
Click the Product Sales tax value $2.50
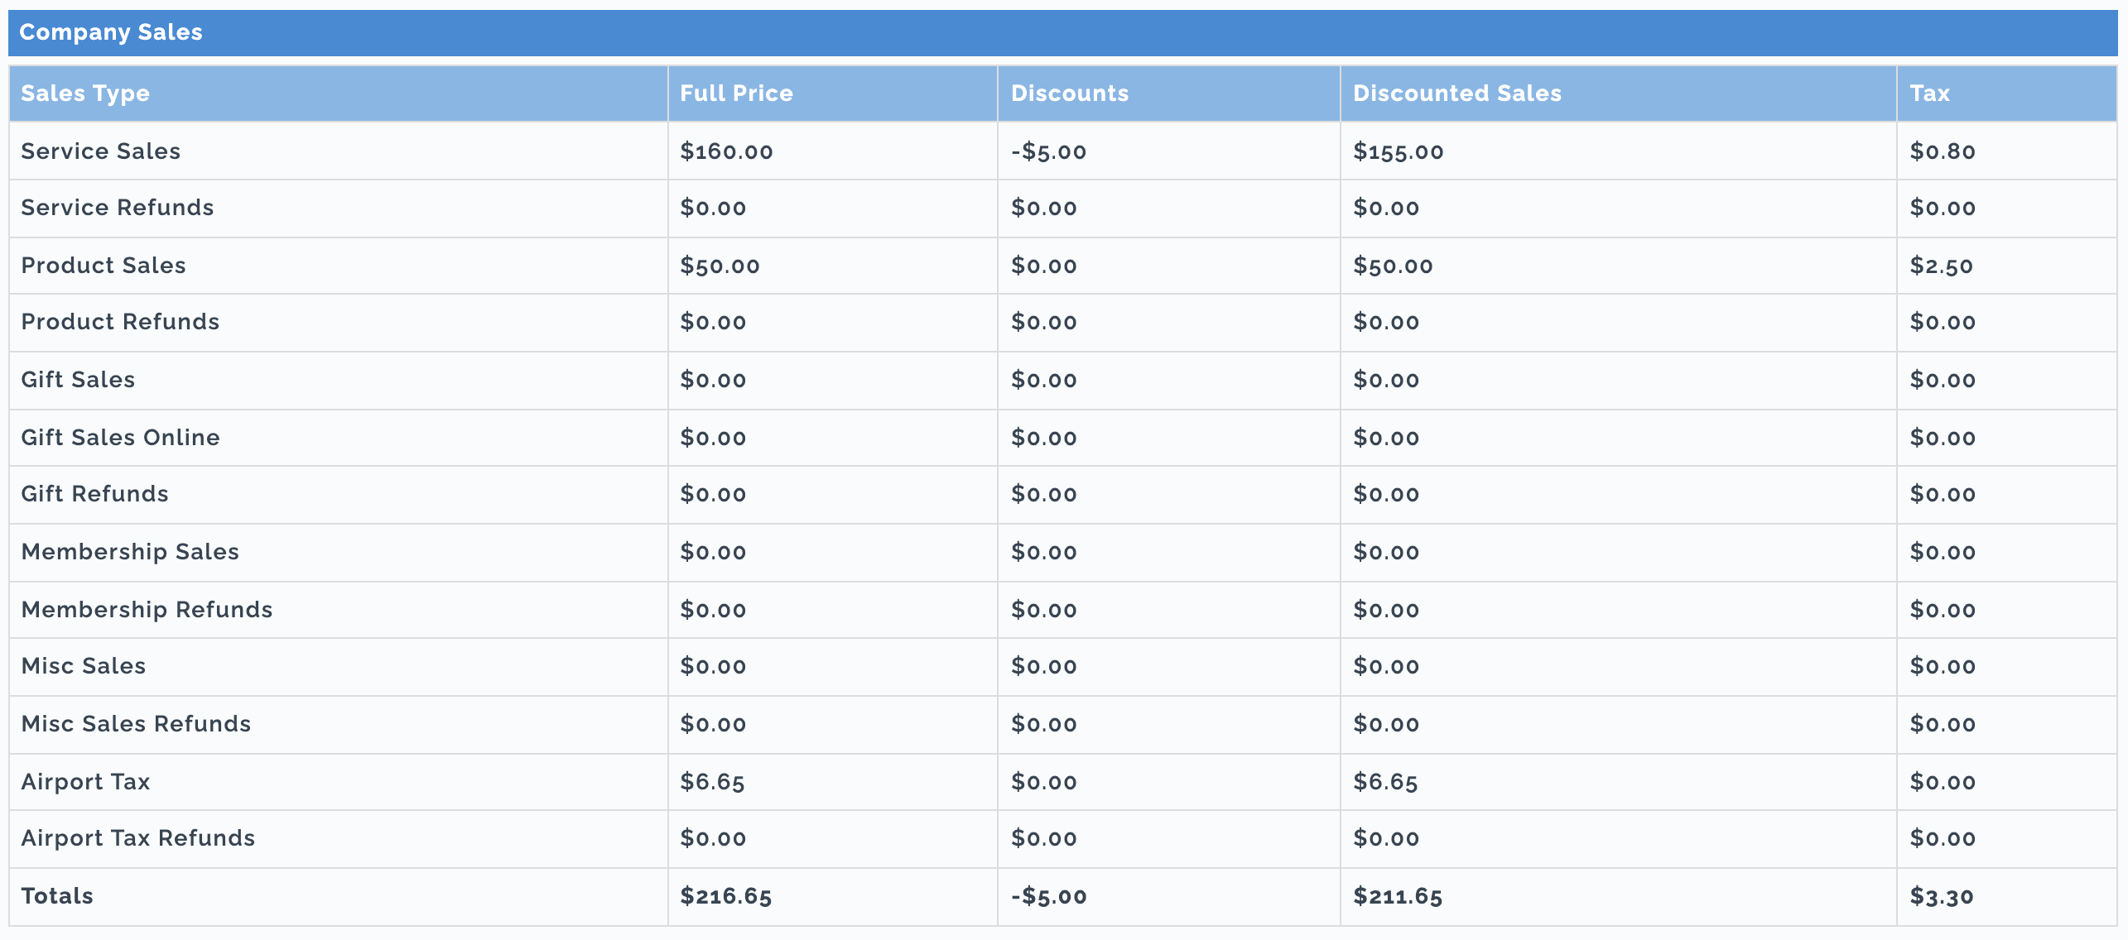point(1942,266)
